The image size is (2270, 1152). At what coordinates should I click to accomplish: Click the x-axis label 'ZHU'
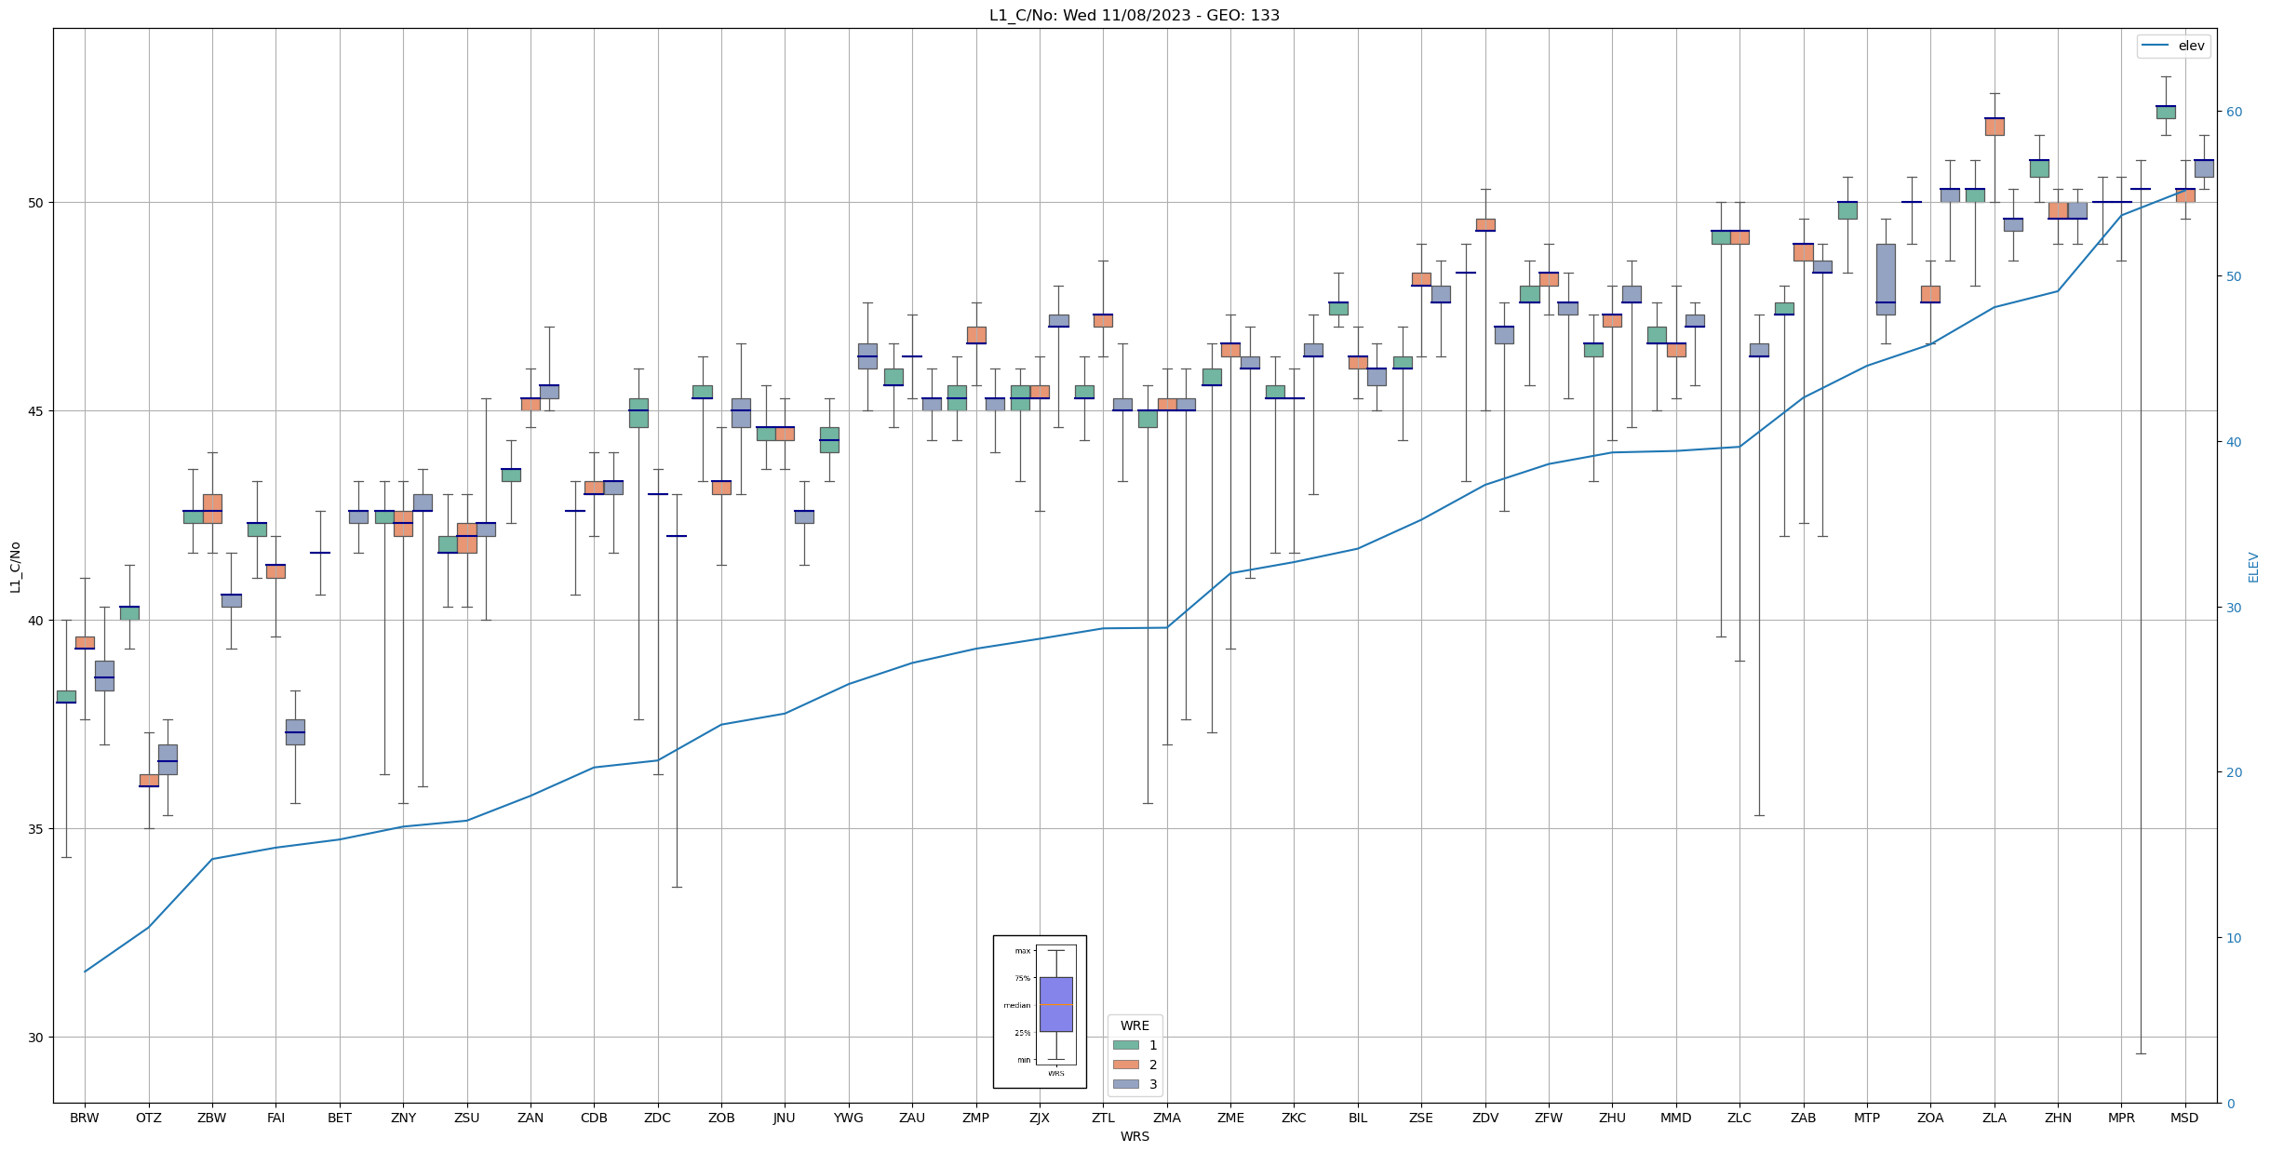click(x=1612, y=1118)
